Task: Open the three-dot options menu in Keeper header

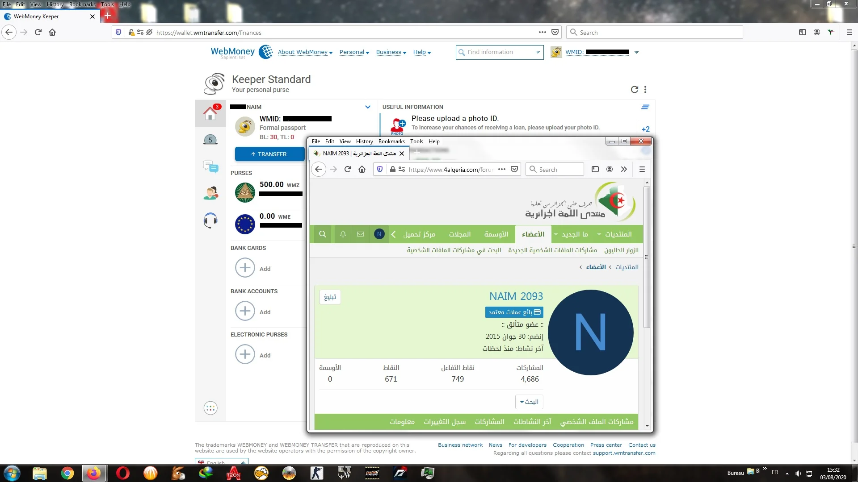Action: point(645,89)
